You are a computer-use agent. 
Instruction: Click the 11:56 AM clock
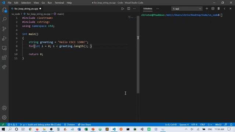tap(219, 129)
